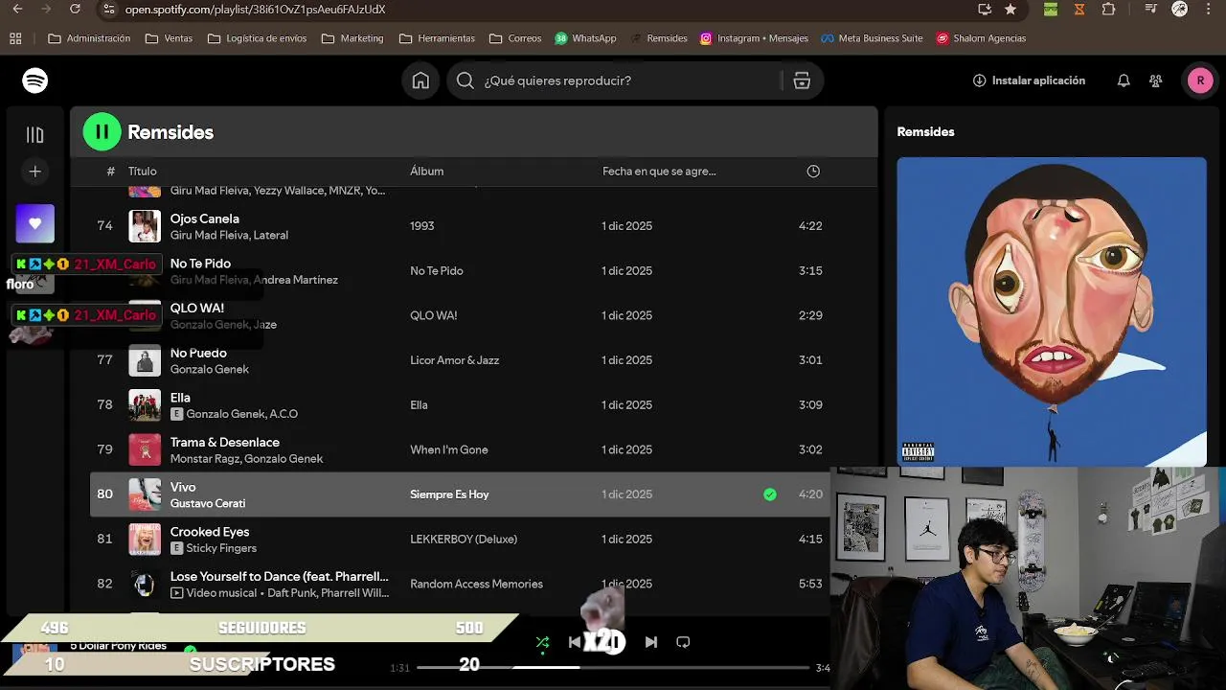Click the search magnifier icon

click(x=465, y=80)
